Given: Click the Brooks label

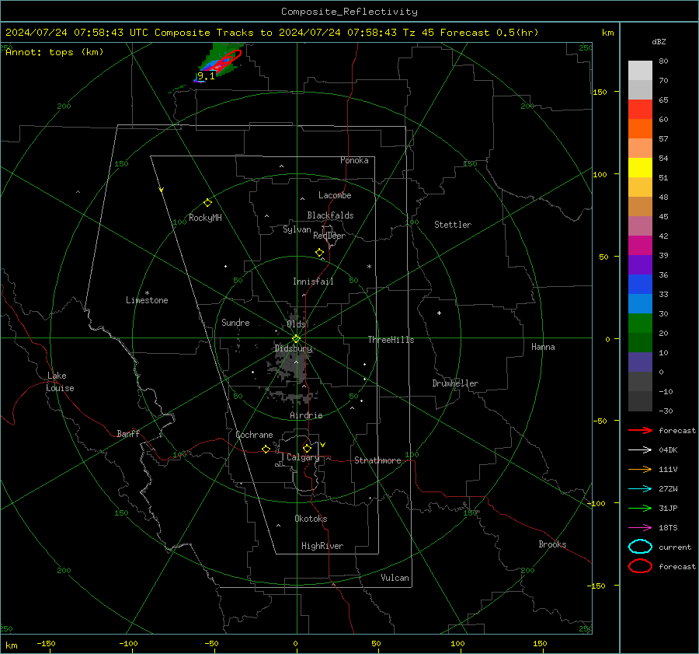Looking at the screenshot, I should pyautogui.click(x=552, y=544).
